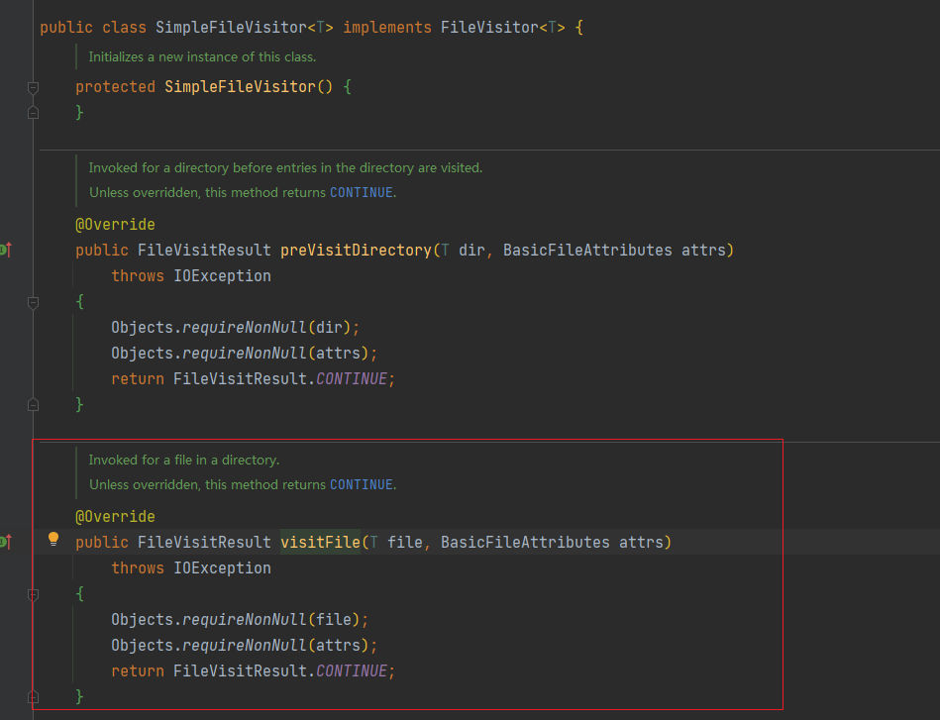The image size is (940, 720).
Task: Collapse the SimpleFileVisitor() constructor fold marker
Action: pyautogui.click(x=33, y=88)
